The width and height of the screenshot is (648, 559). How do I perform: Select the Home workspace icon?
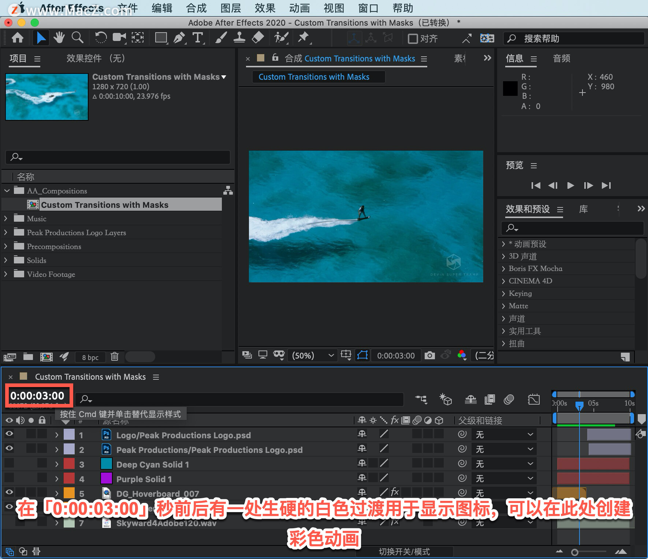(18, 38)
